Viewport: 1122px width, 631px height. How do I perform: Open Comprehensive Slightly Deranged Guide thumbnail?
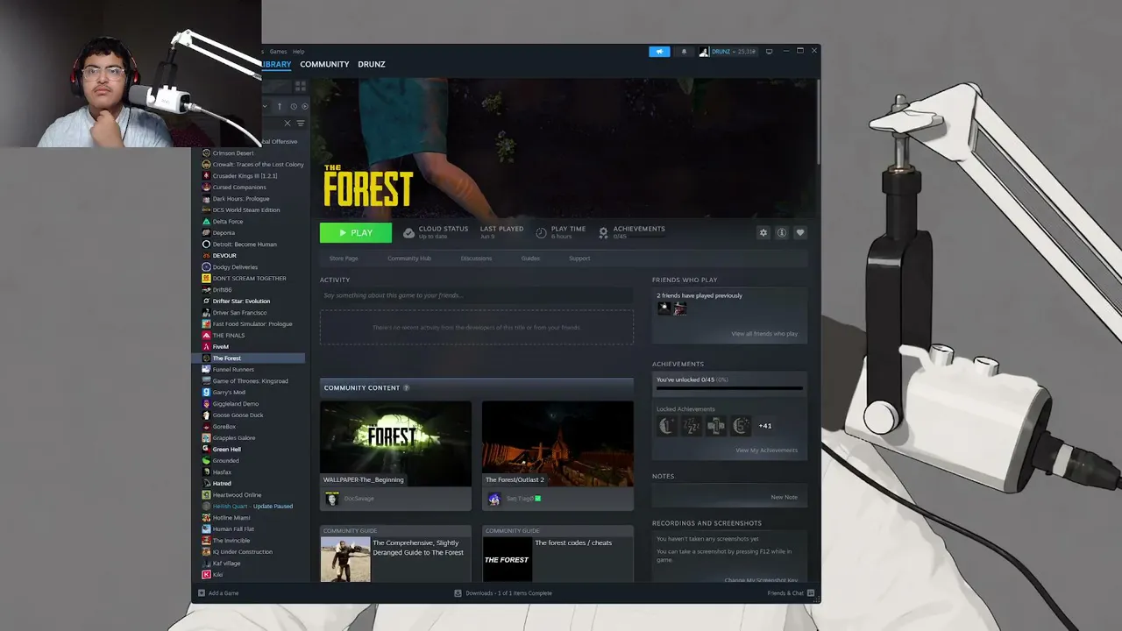pyautogui.click(x=344, y=559)
